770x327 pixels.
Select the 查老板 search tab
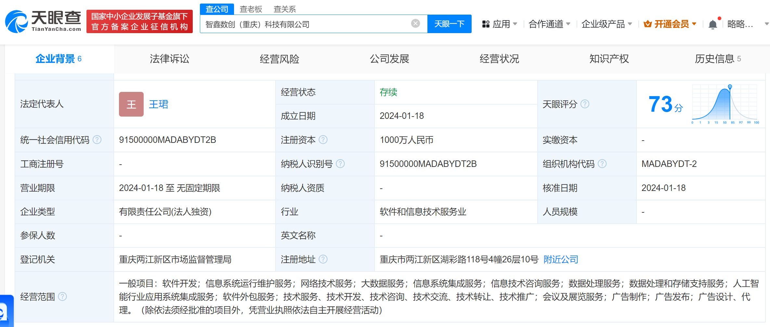251,9
